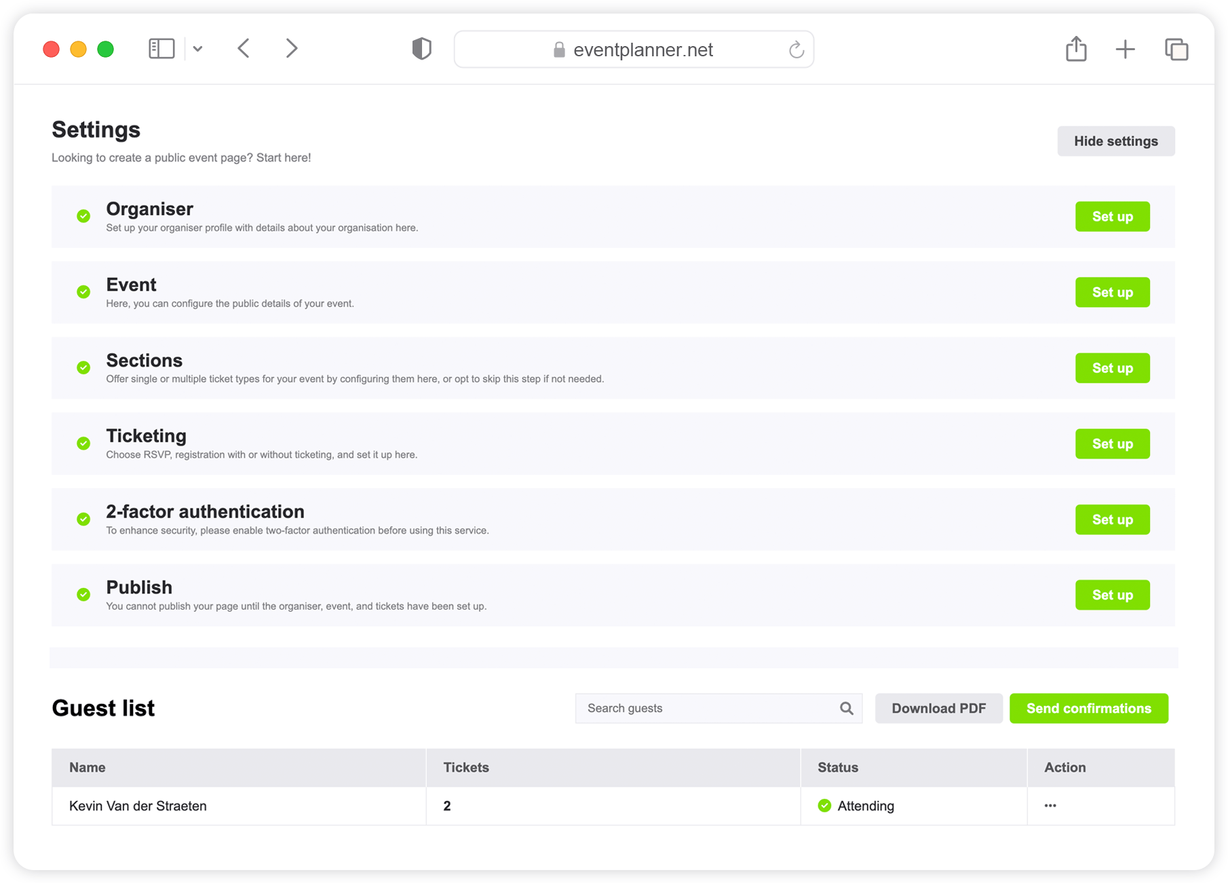Click the checkmark icon next to Publish
This screenshot has height=883, width=1228.
coord(83,595)
